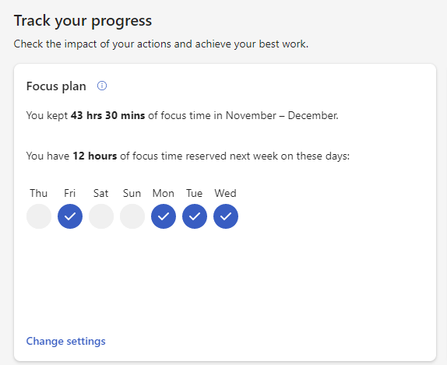The width and height of the screenshot is (447, 365).
Task: Select the bold 12 hours text
Action: 95,156
